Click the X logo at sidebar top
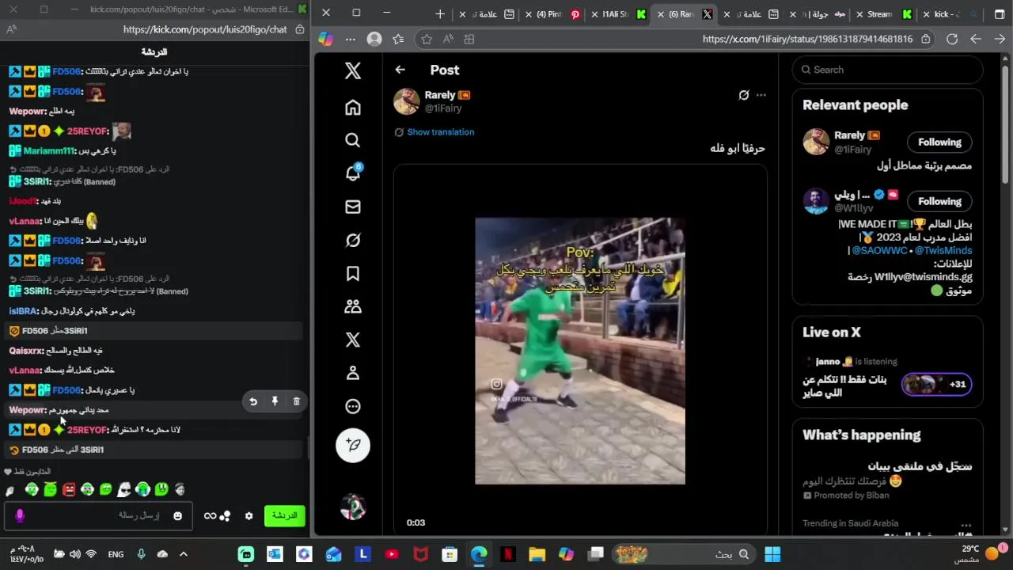This screenshot has height=570, width=1013. point(353,70)
